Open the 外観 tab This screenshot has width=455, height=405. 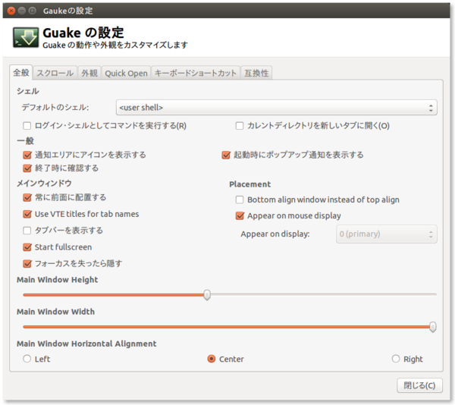coord(89,73)
